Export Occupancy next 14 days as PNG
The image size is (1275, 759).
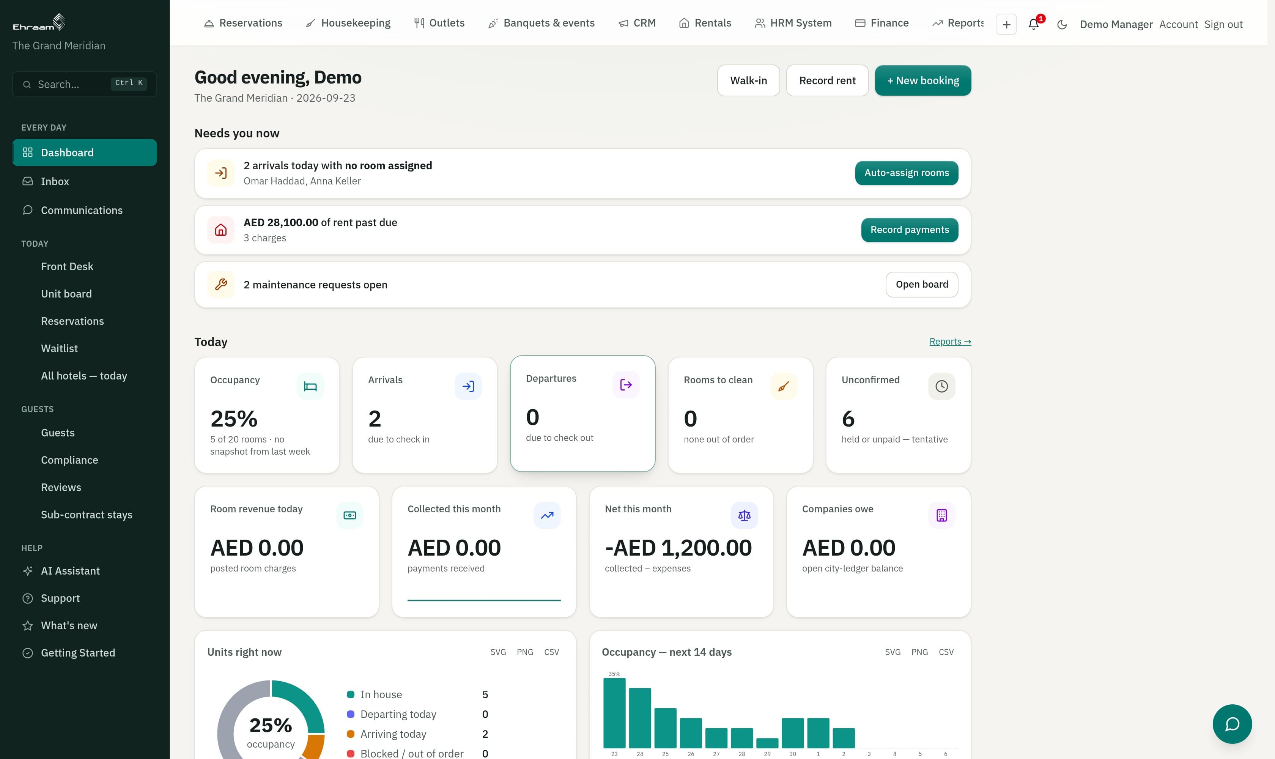tap(919, 652)
